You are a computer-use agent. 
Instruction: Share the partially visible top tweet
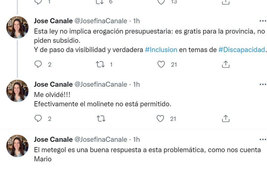pyautogui.click(x=226, y=2)
